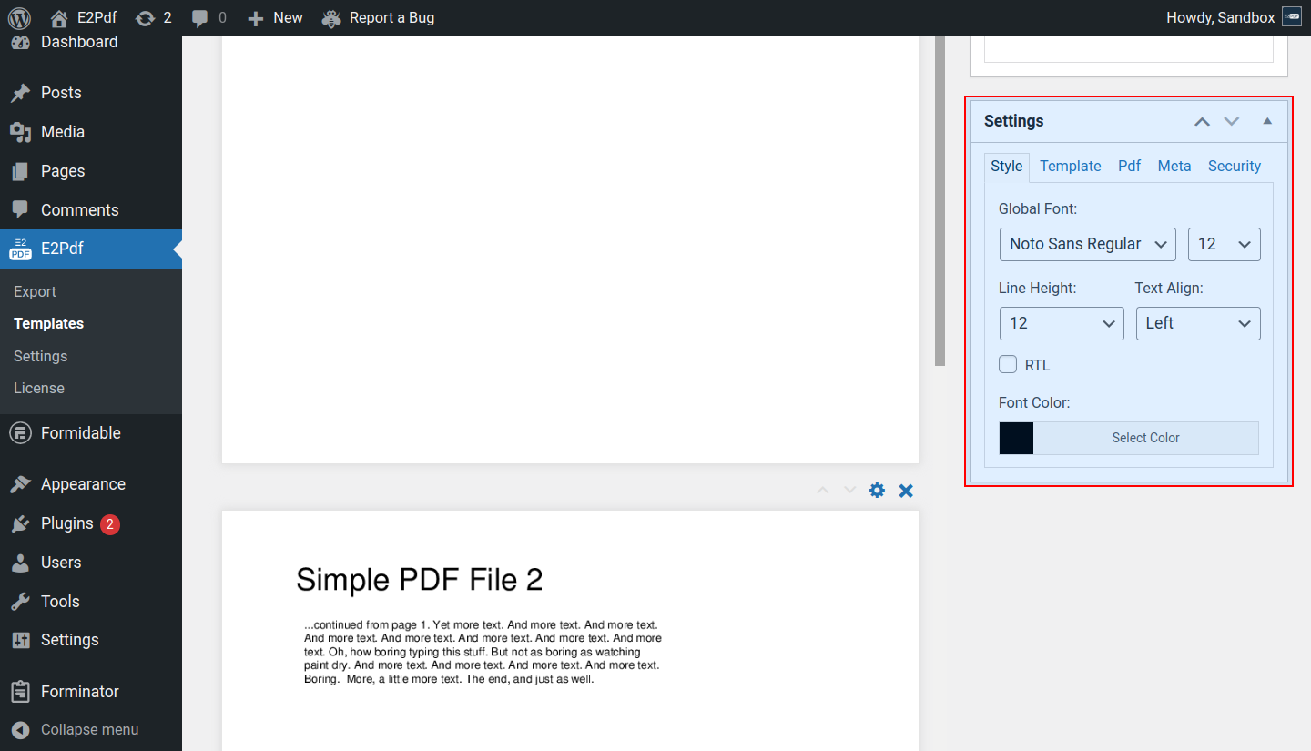
Task: Collapse the Settings panel with triangle toggle
Action: point(1267,121)
